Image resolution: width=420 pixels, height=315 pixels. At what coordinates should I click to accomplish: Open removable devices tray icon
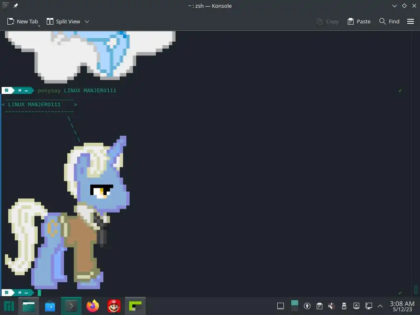344,306
